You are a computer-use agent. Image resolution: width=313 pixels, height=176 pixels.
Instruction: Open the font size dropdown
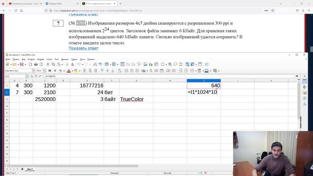tap(45, 70)
